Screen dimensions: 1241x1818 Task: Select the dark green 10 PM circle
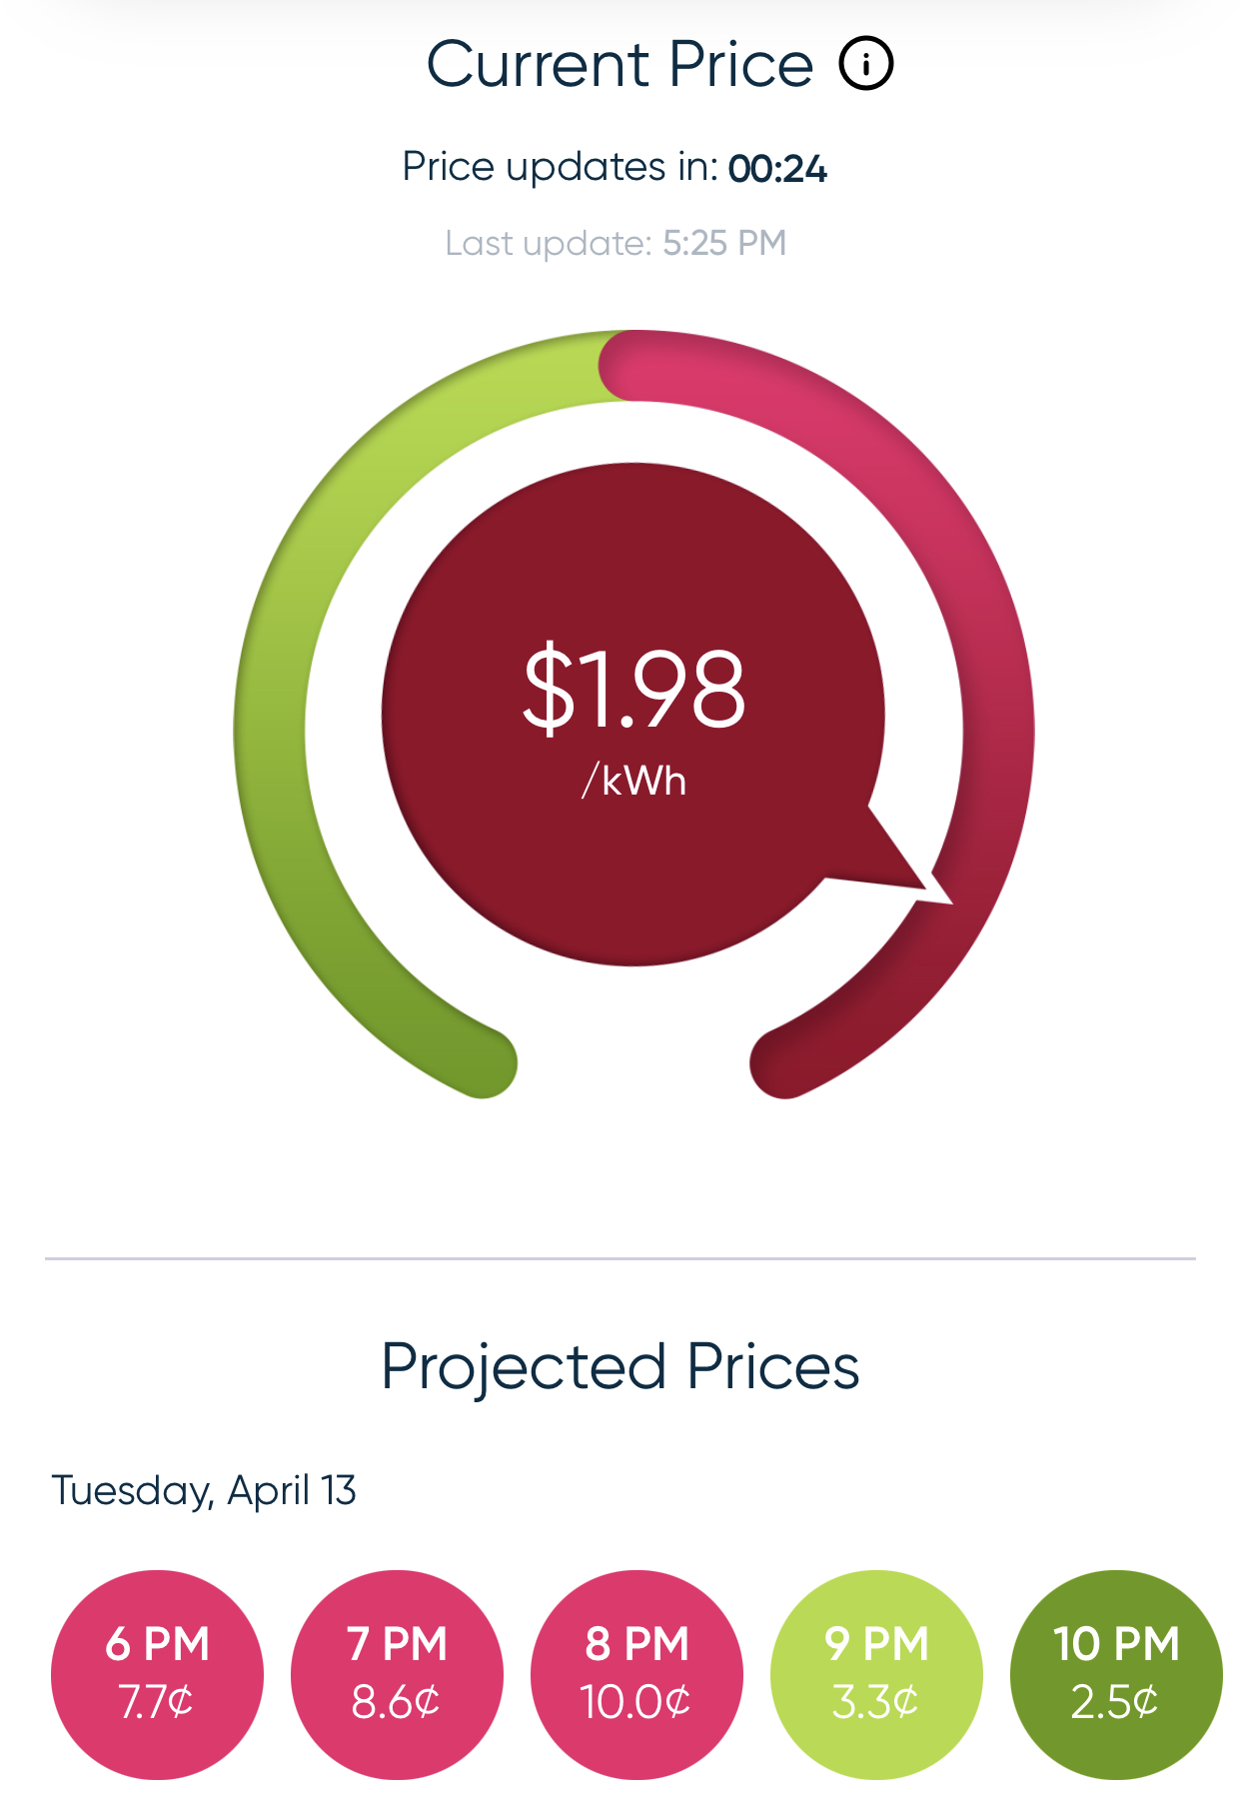click(x=1116, y=1674)
